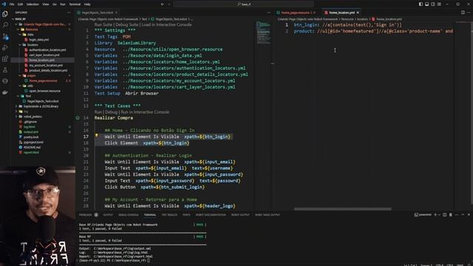Open the Docker view in activity bar
This screenshot has height=266, width=473.
[5, 92]
